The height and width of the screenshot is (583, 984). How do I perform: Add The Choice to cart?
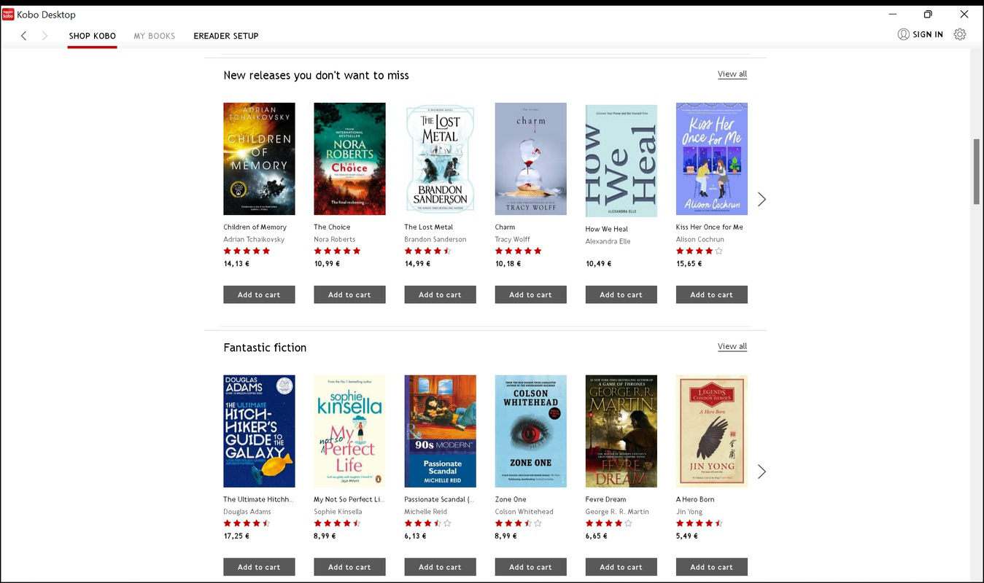[x=349, y=294]
